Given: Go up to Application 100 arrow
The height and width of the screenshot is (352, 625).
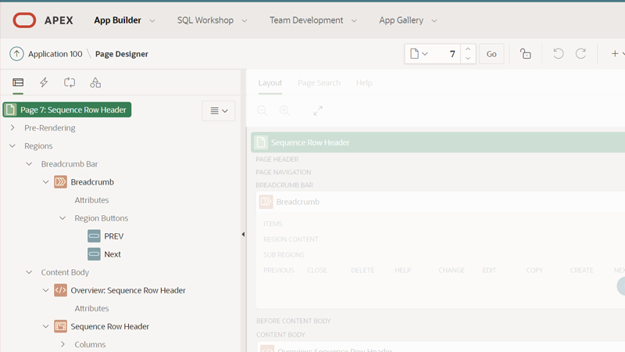Looking at the screenshot, I should [x=16, y=54].
